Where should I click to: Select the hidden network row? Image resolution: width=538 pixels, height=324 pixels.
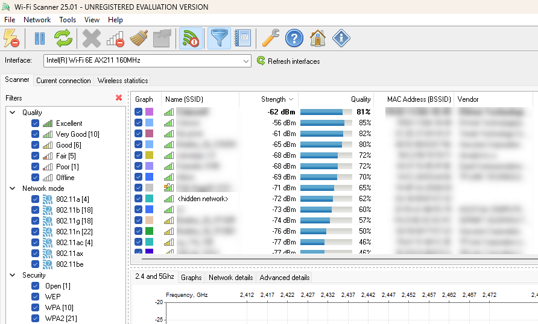point(203,199)
